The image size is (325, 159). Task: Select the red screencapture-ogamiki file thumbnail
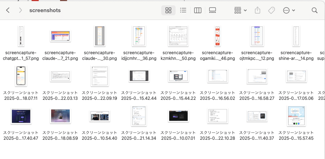[217, 36]
